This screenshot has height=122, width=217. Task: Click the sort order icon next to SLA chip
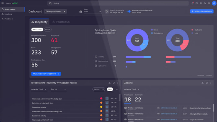[117, 89]
